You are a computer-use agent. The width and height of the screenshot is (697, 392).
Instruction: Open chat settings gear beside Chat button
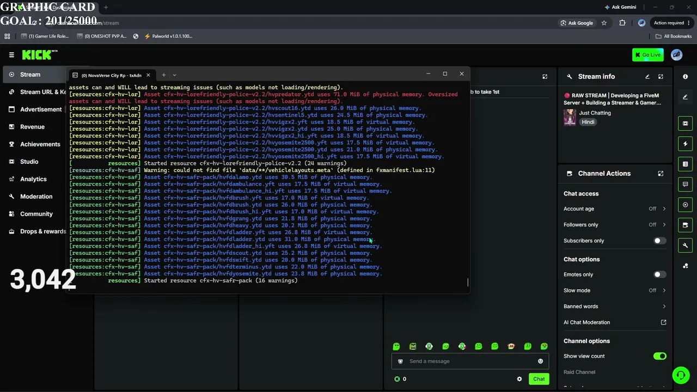(519, 379)
